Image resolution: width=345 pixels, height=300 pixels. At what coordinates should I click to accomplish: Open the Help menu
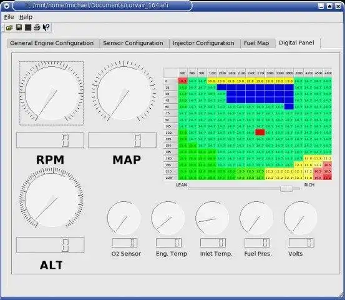tap(26, 17)
